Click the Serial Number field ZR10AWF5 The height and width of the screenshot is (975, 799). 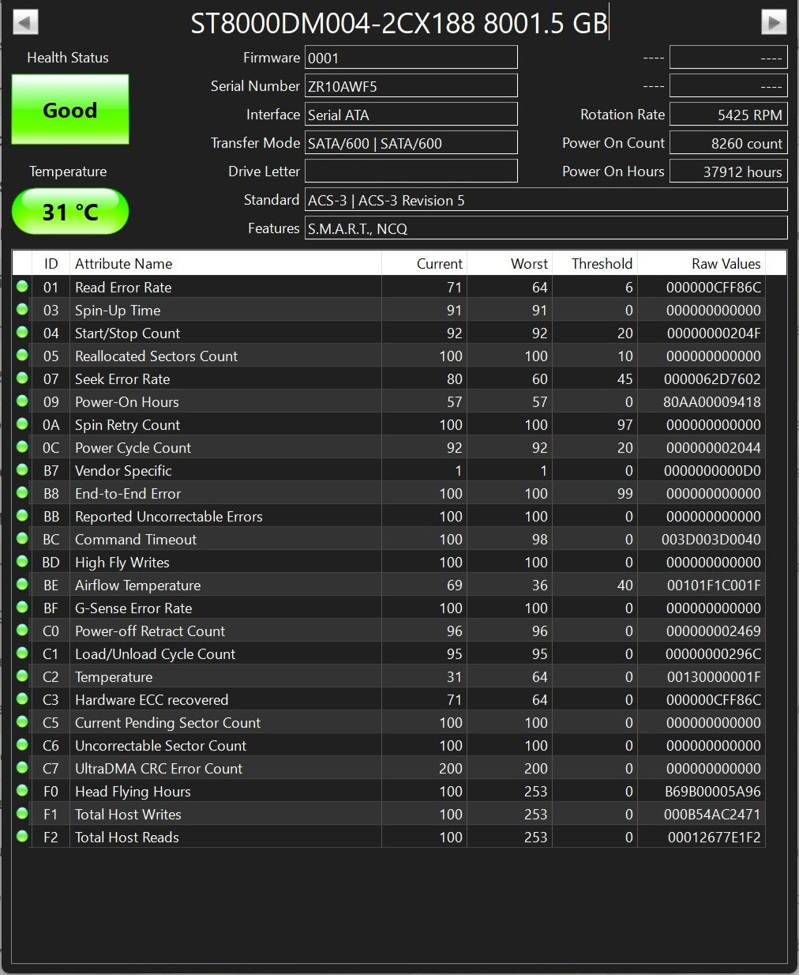(411, 86)
